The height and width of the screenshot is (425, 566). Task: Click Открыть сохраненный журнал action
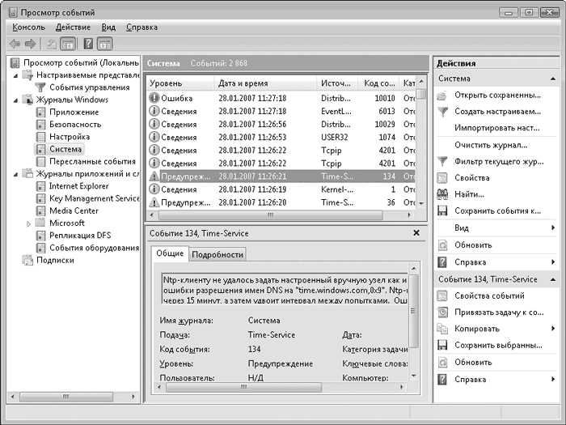pos(497,95)
